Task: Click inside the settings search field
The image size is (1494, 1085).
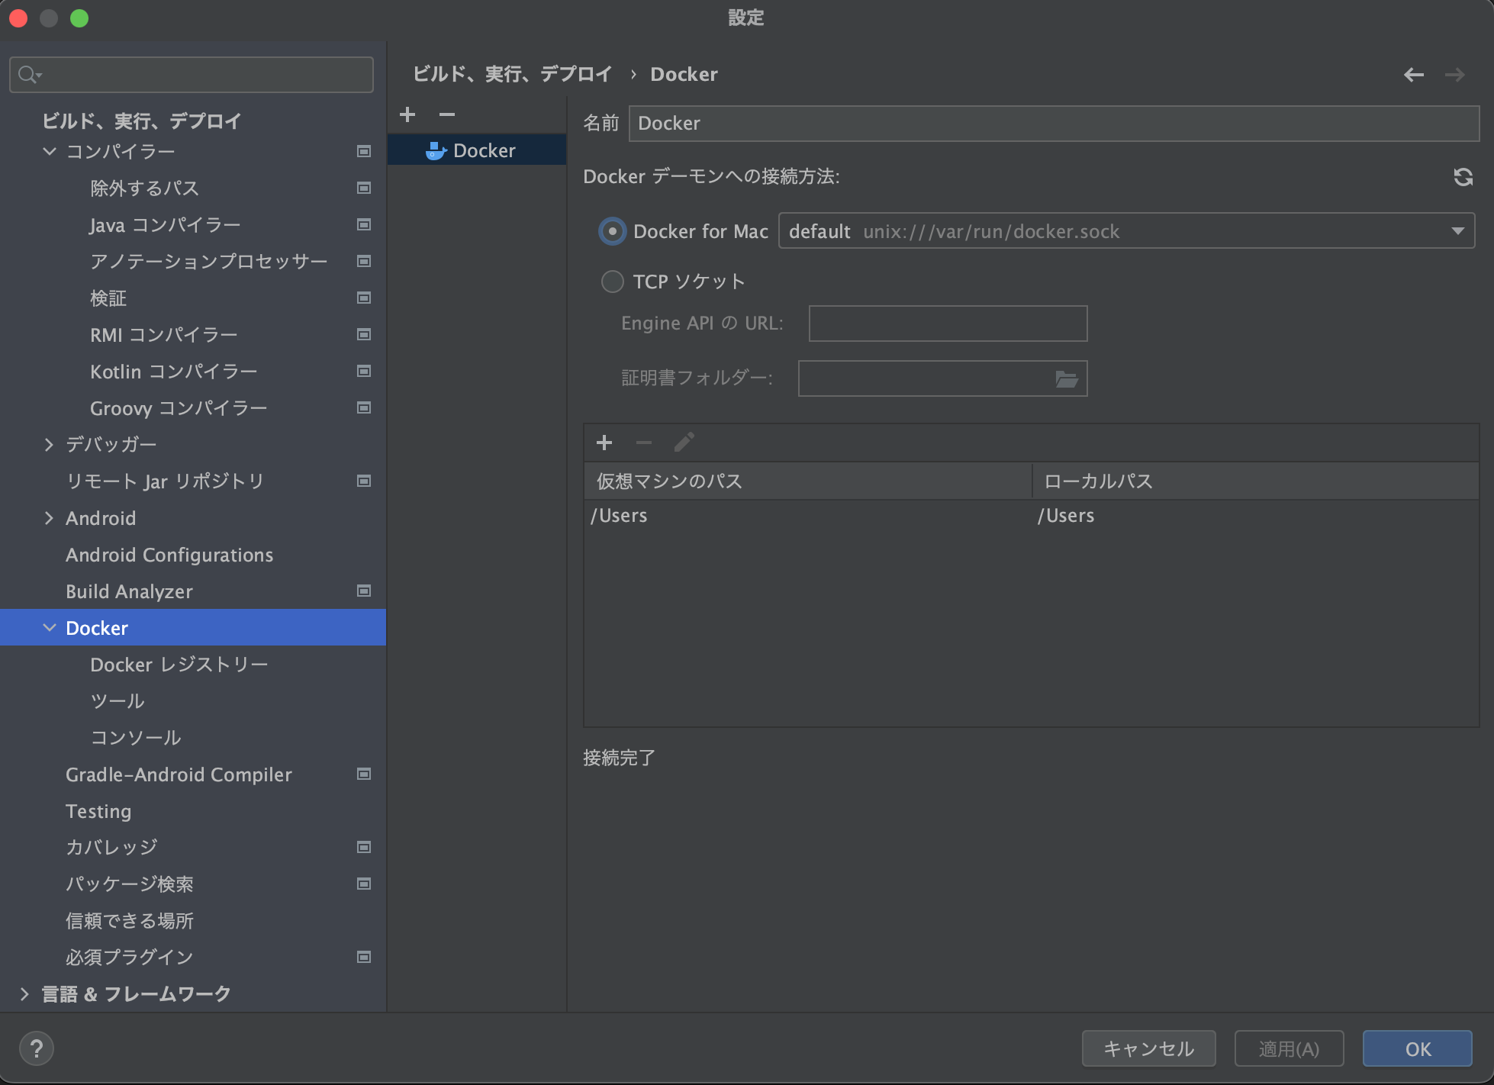Action: [x=191, y=74]
